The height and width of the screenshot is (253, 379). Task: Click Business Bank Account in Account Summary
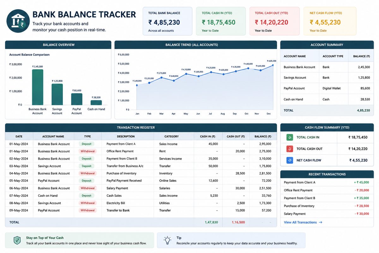pyautogui.click(x=299, y=67)
